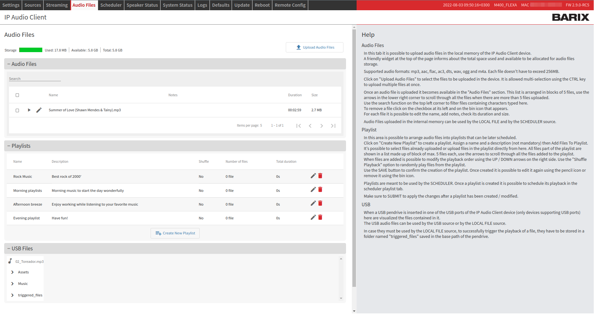
Task: Select all audio files checkbox in header
Action: (17, 95)
